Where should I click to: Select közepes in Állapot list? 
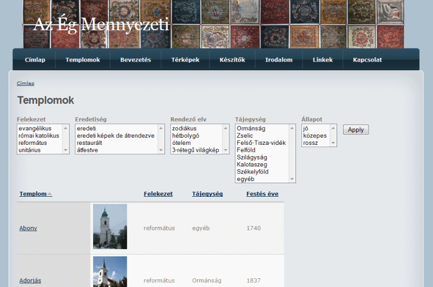(x=316, y=136)
